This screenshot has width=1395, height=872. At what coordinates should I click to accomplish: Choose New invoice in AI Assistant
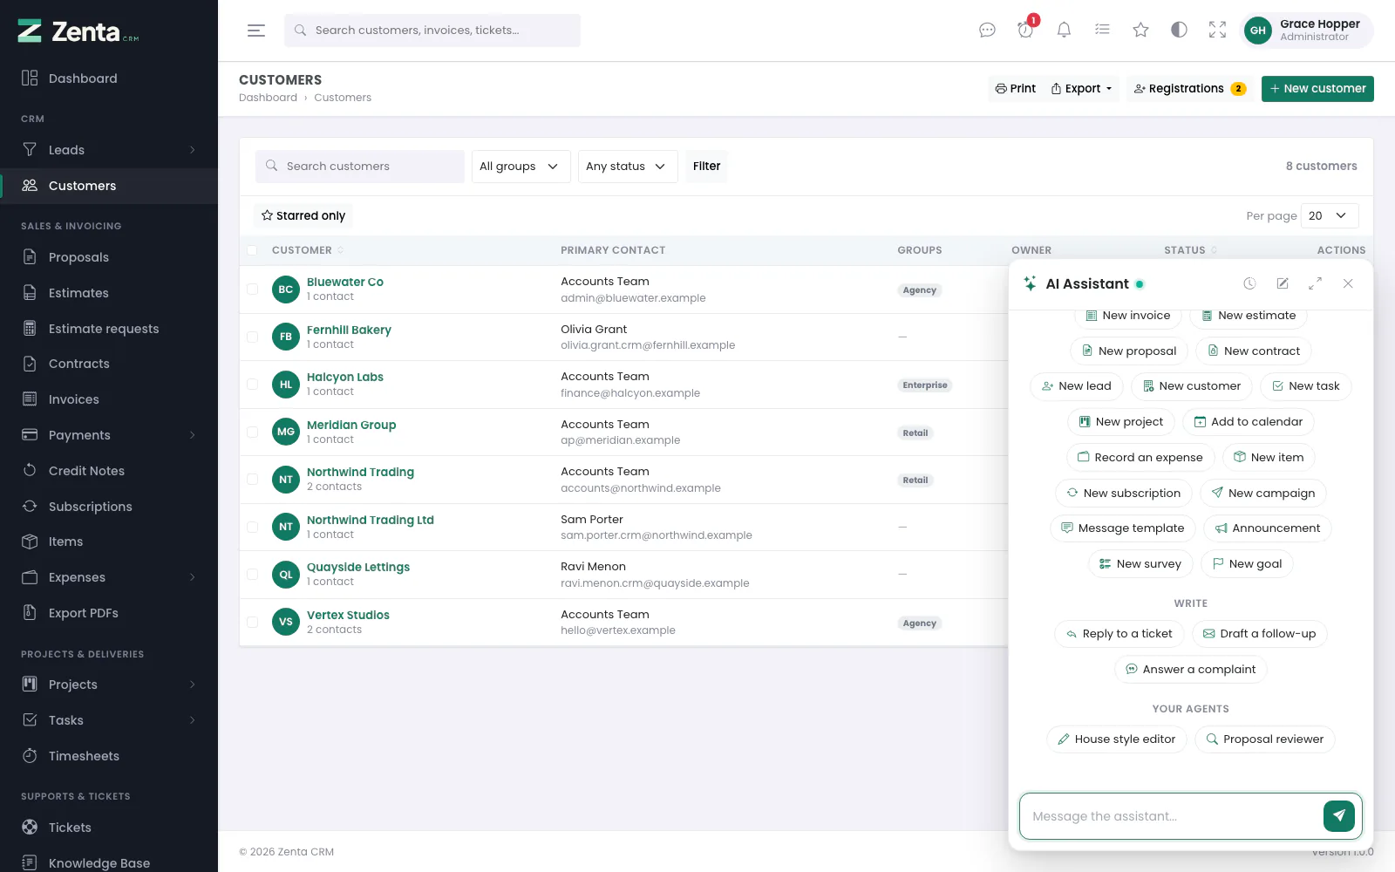coord(1127,316)
